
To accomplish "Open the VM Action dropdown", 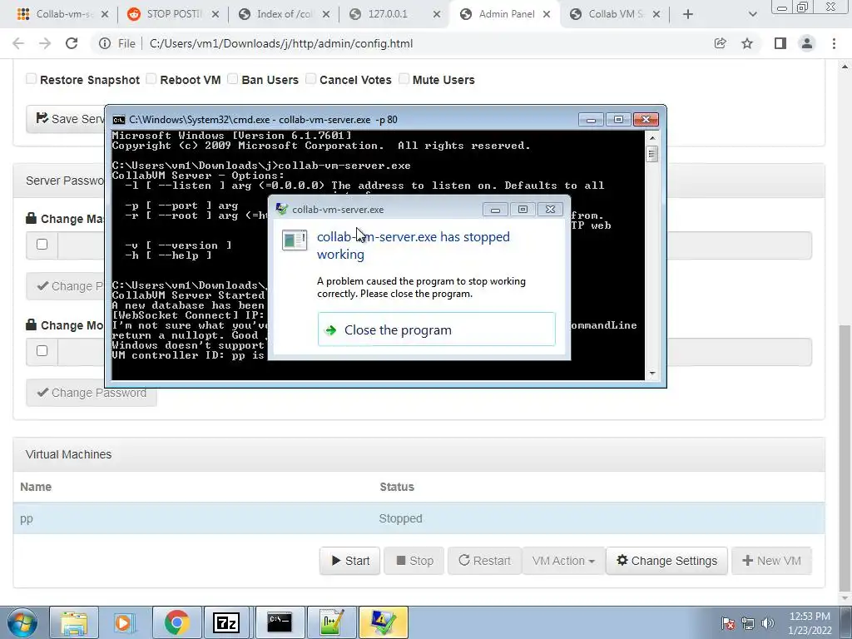I will pyautogui.click(x=563, y=560).
